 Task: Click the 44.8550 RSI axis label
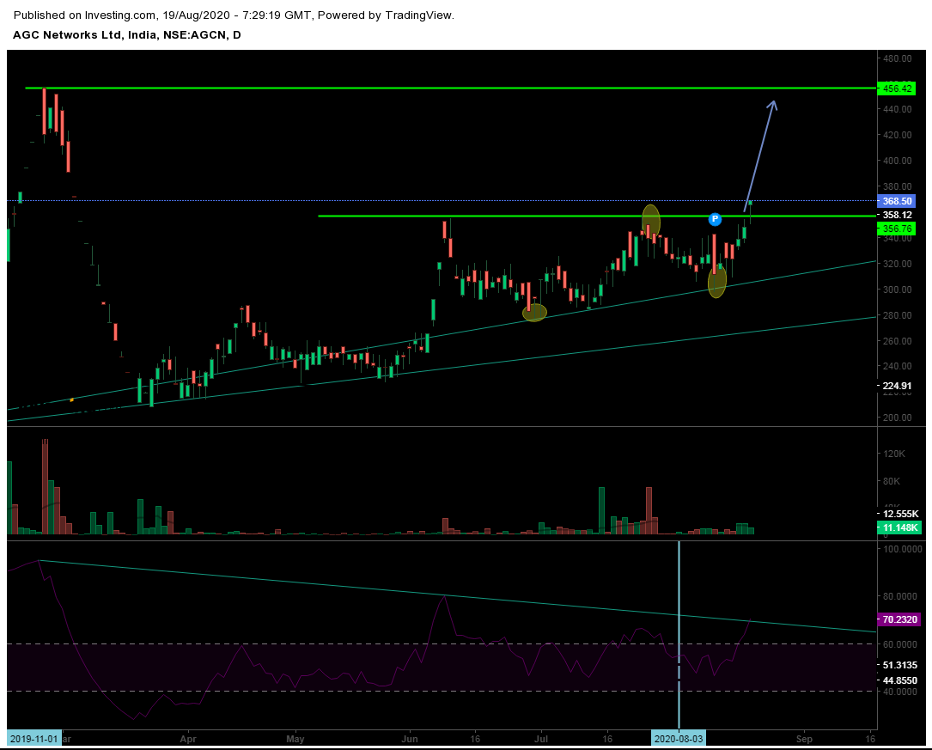coord(900,680)
